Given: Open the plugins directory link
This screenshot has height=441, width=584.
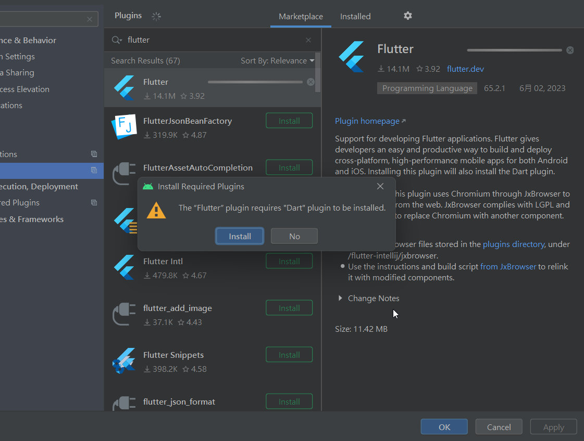Looking at the screenshot, I should (x=514, y=244).
